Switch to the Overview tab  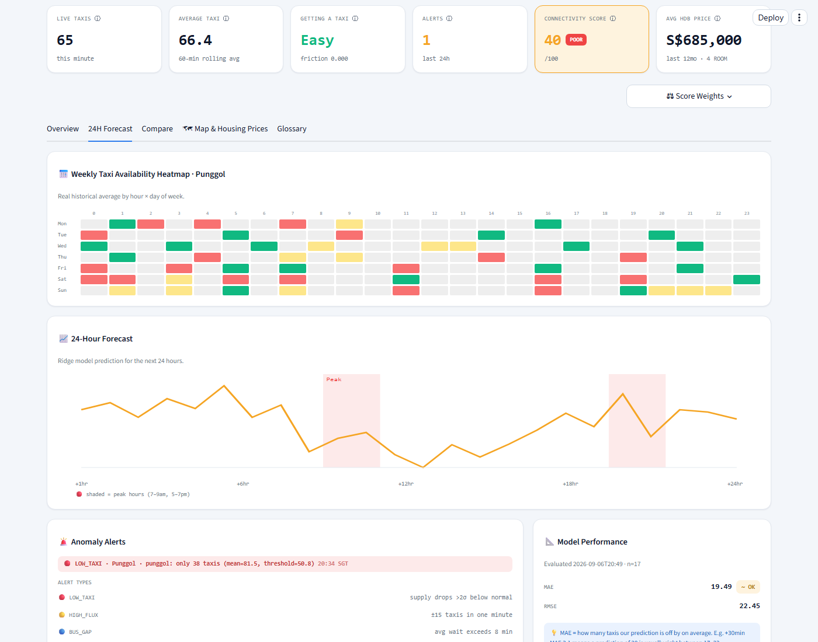click(63, 129)
